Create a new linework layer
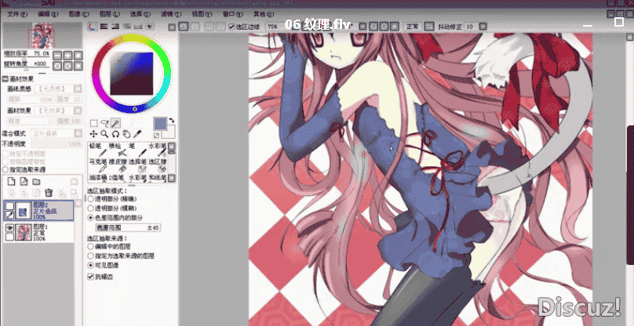The height and width of the screenshot is (326, 634). [24, 182]
